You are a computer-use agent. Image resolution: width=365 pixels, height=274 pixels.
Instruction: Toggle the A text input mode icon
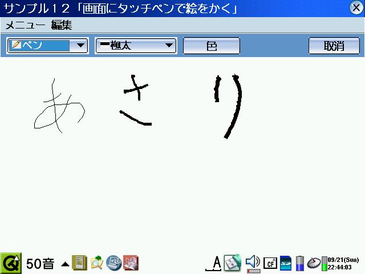pyautogui.click(x=213, y=263)
